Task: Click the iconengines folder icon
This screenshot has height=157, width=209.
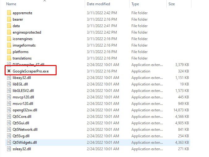Action: point(9,39)
